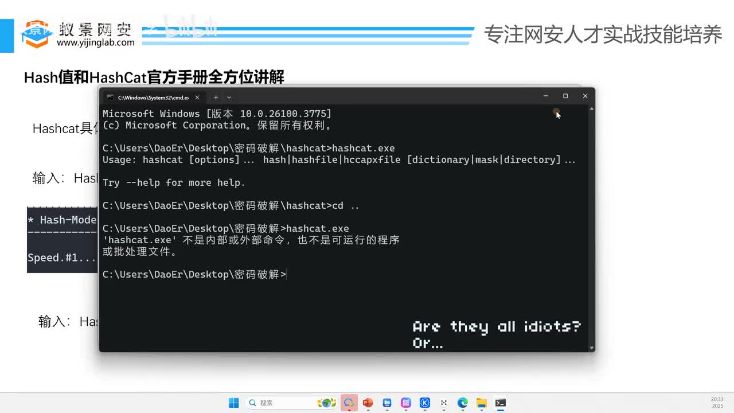Click the 'Try --help for more help.' line
This screenshot has height=413, width=734.
point(174,182)
